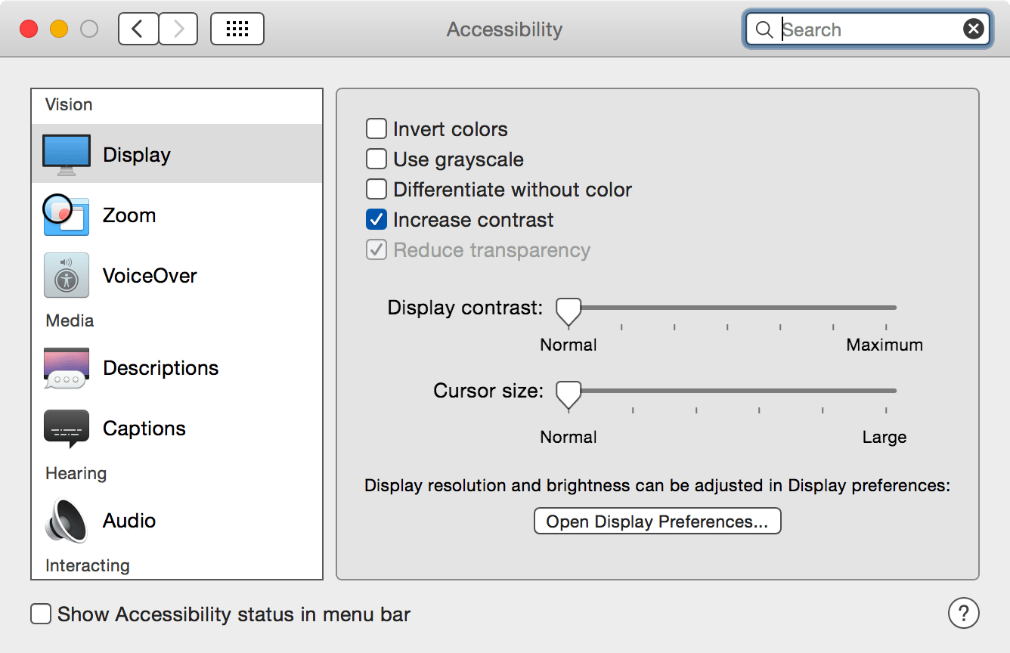Enable Differentiate without color
1010x653 pixels.
[376, 189]
